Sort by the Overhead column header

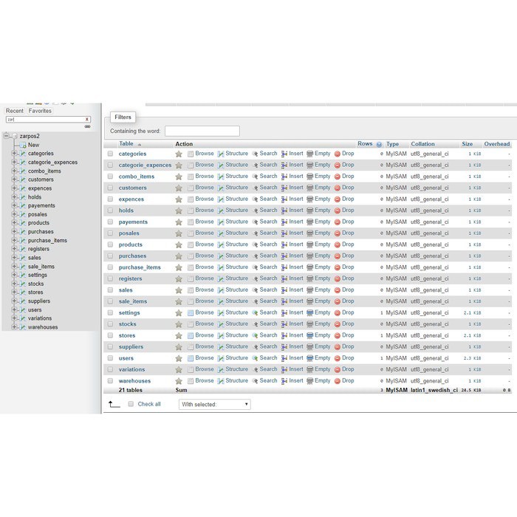497,144
